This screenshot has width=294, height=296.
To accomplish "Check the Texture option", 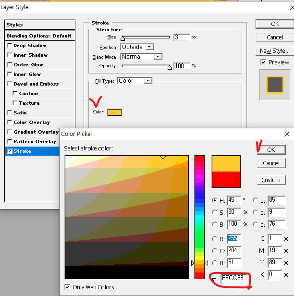I will point(15,103).
